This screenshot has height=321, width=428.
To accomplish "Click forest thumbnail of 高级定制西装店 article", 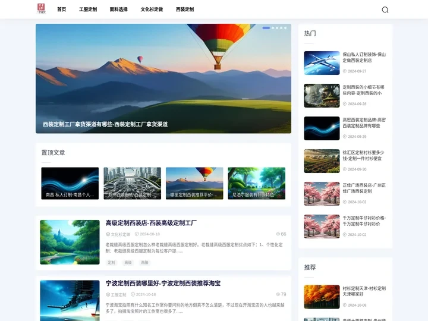I will point(70,242).
